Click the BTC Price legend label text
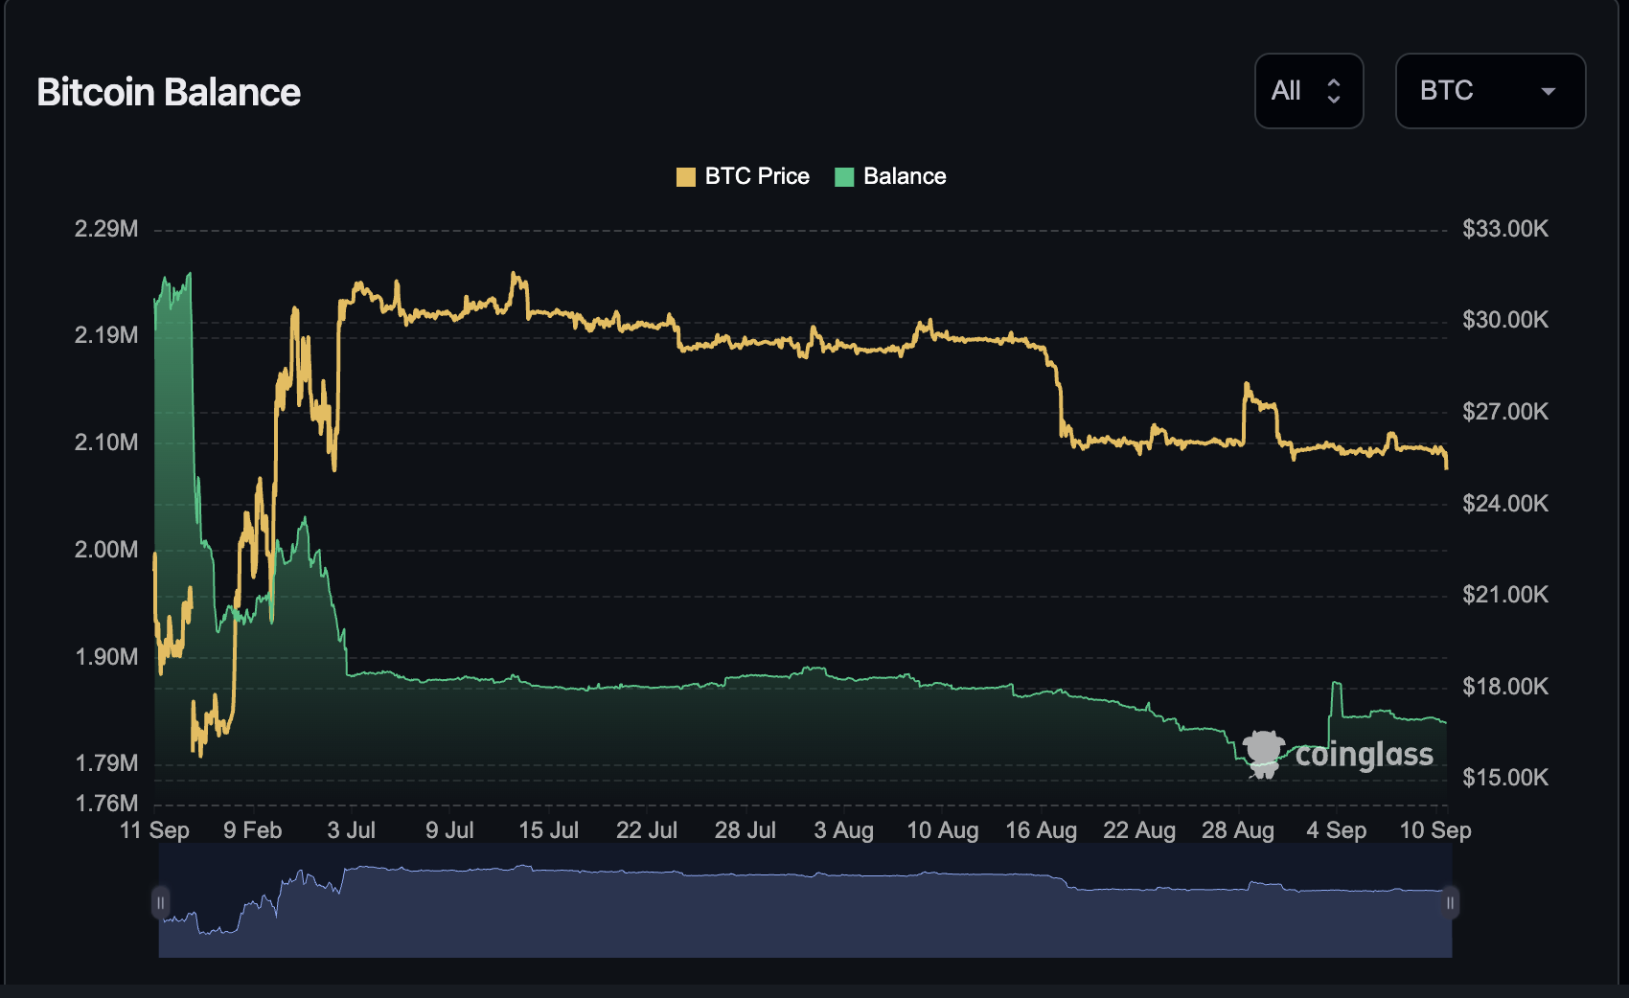 pyautogui.click(x=756, y=176)
